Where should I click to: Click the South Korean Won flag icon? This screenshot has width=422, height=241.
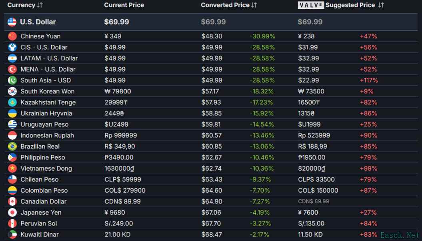12,91
